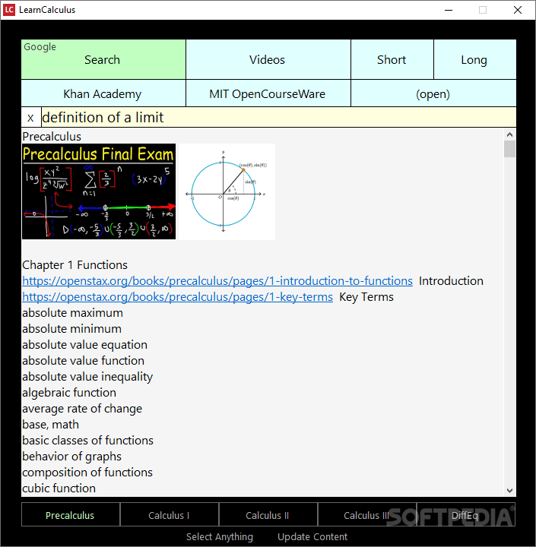This screenshot has height=547, width=536.
Task: Select the 'cubic function' term
Action: [x=59, y=489]
